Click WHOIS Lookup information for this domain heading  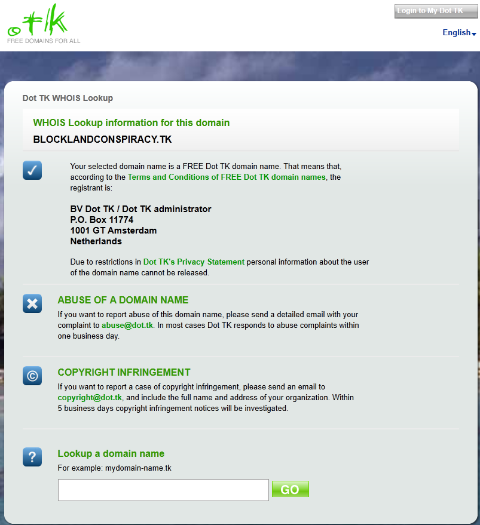click(132, 122)
